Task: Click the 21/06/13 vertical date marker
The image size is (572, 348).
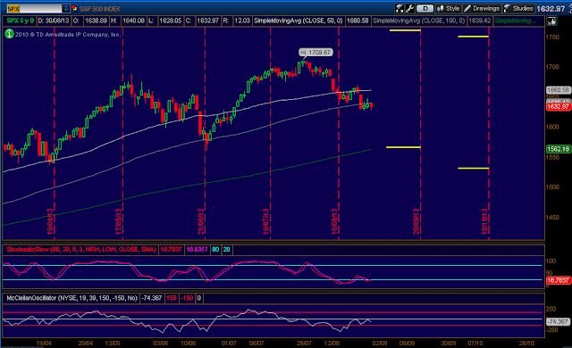Action: point(201,221)
